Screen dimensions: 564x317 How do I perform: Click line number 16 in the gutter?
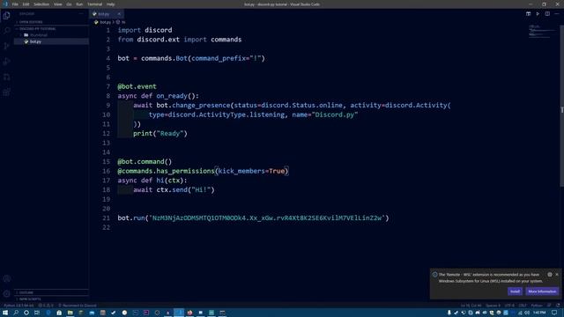(x=106, y=171)
